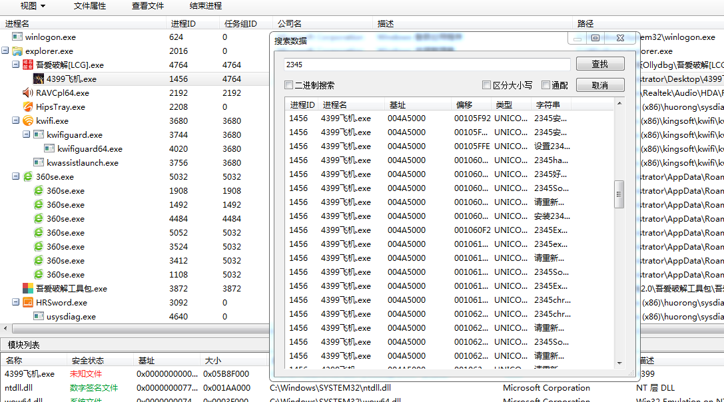Collapse the HRSword.exe tree node
Viewport: 724px width, 402px height.
tap(16, 302)
